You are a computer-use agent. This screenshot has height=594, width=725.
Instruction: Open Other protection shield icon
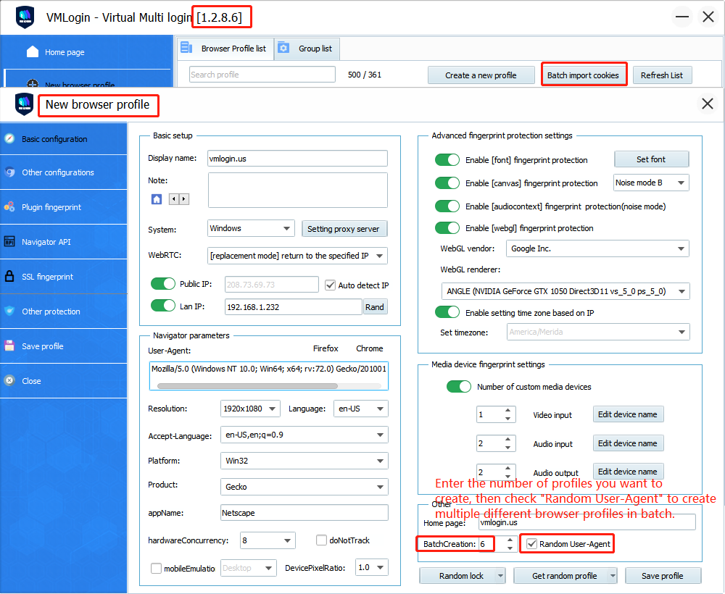9,311
